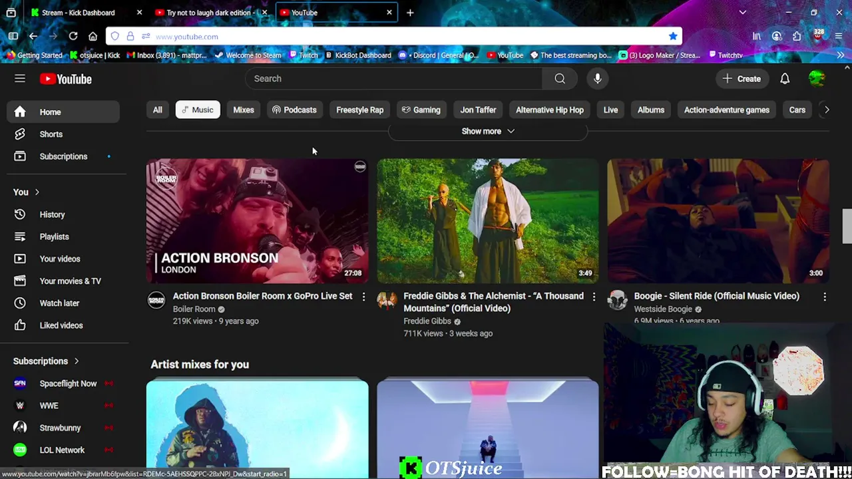Open the Strawbunny channel subscription
852x479 pixels.
(x=63, y=428)
